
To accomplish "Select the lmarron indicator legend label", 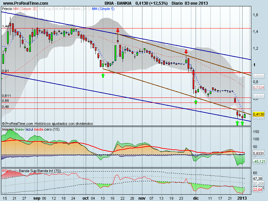I will coord(8,129).
